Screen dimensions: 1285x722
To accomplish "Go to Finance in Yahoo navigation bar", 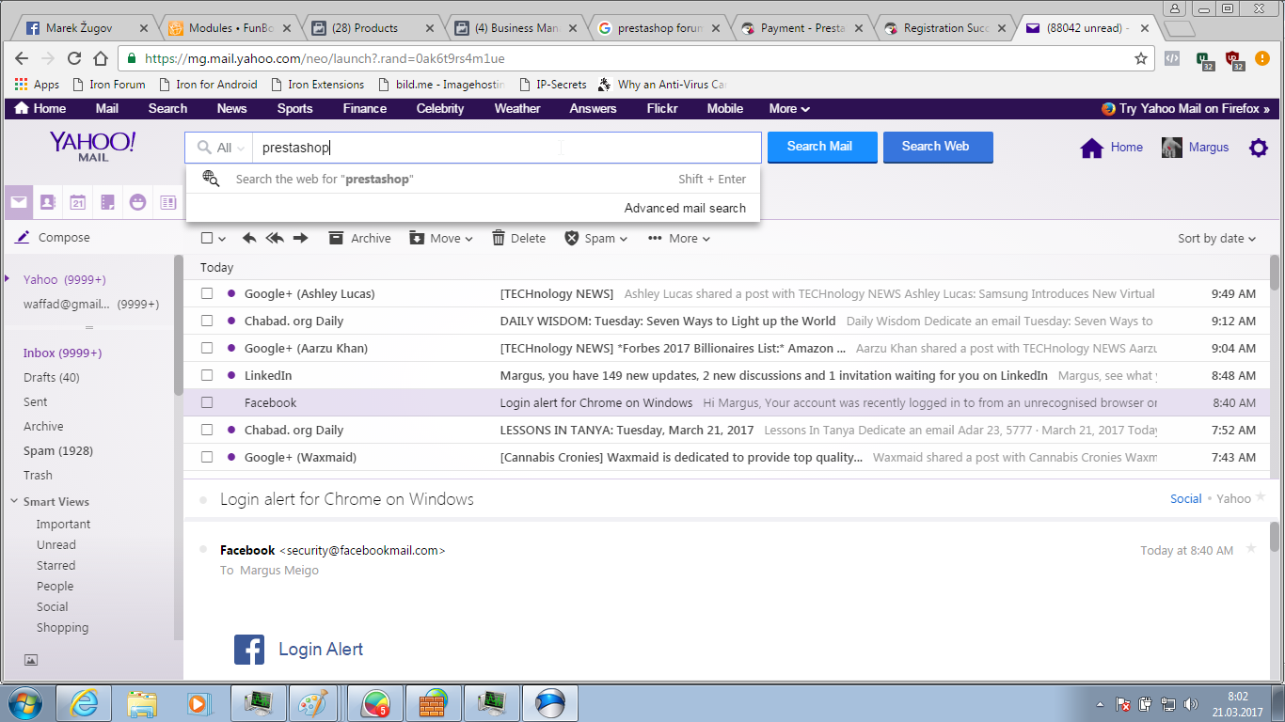I will [365, 109].
